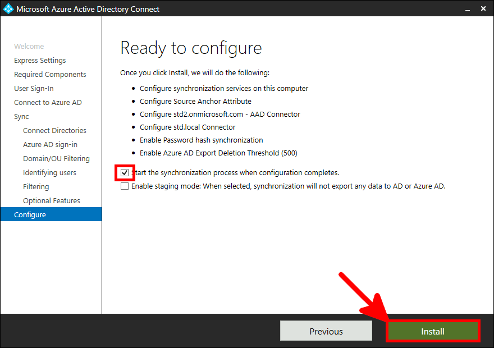Open the Required Components page
494x348 pixels.
point(50,74)
